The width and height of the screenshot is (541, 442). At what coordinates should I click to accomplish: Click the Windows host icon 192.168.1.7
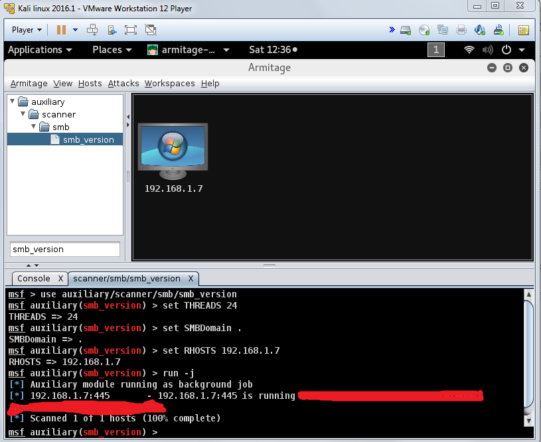[x=173, y=151]
